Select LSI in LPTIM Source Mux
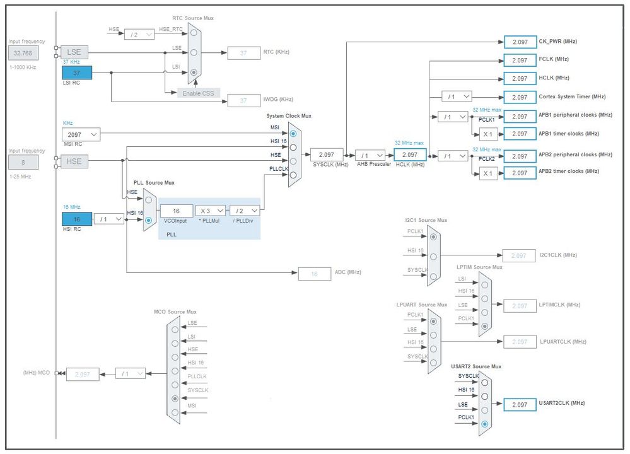630x454 pixels. pos(485,285)
